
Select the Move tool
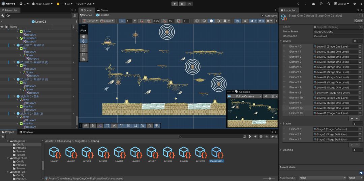coord(84,41)
